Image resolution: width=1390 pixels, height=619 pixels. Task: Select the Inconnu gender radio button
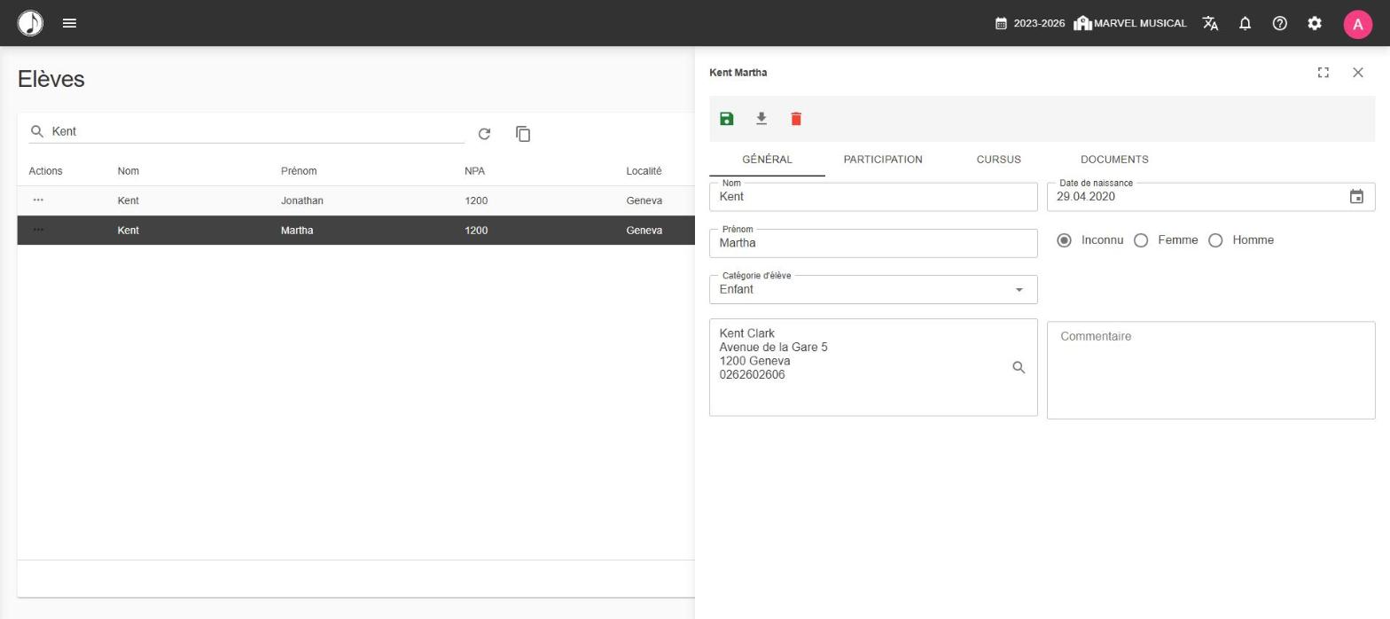point(1064,240)
